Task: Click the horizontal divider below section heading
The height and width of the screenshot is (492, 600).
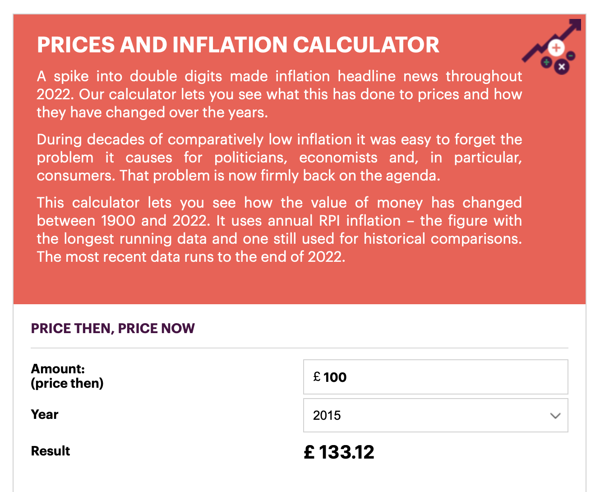Action: tap(300, 348)
